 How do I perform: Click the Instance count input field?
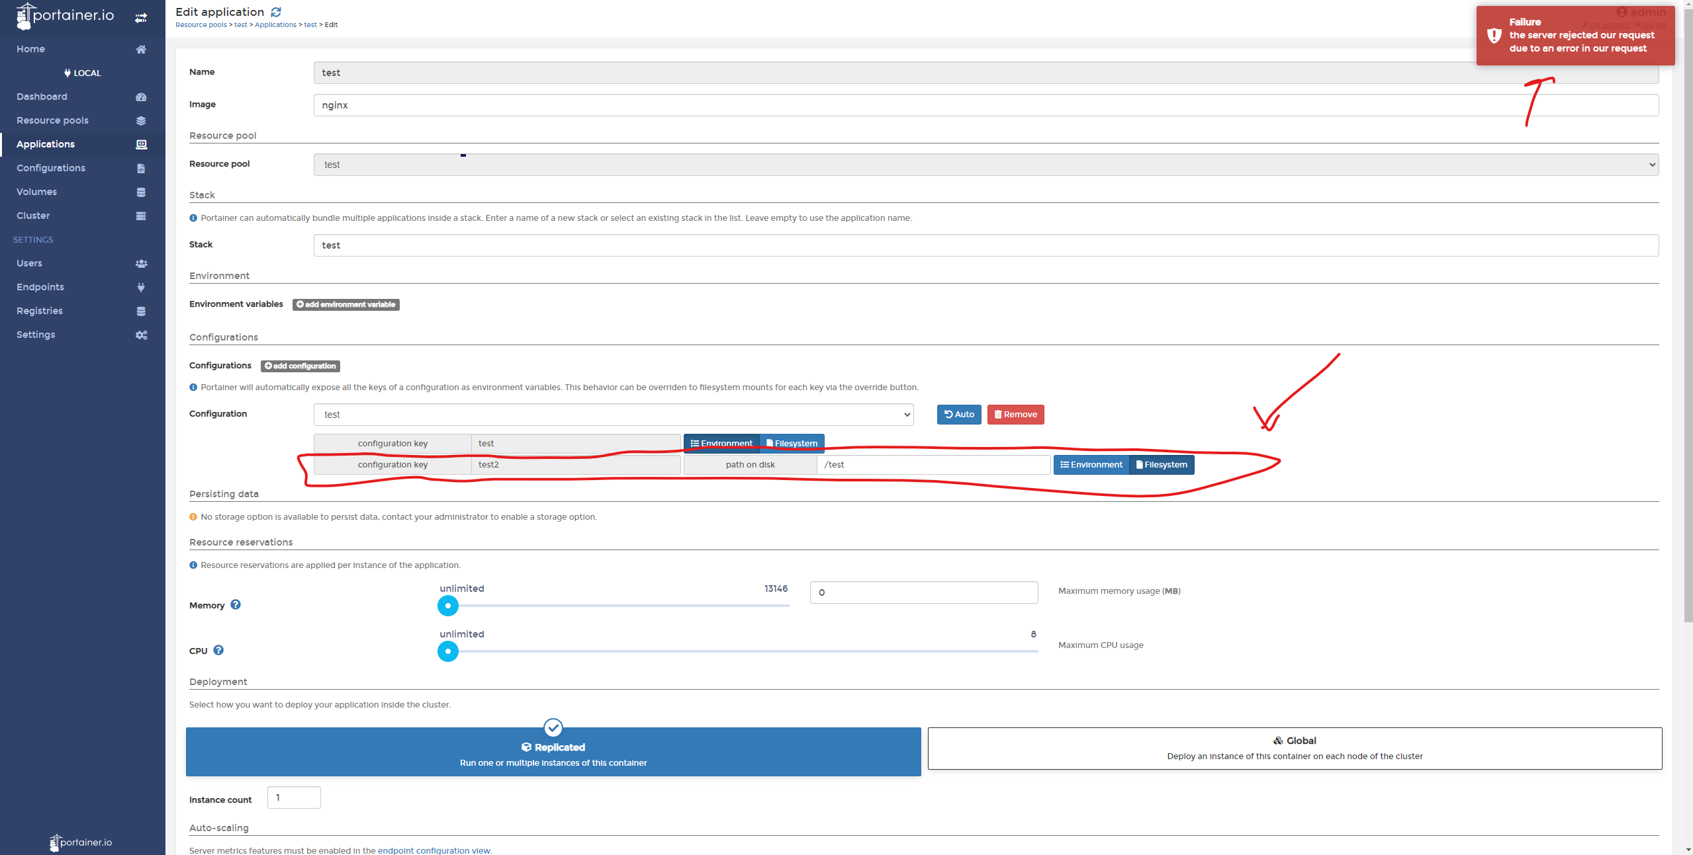pyautogui.click(x=293, y=797)
